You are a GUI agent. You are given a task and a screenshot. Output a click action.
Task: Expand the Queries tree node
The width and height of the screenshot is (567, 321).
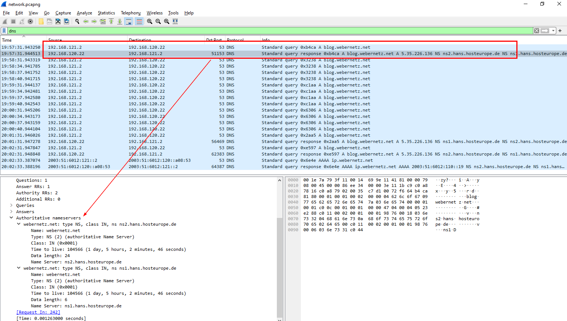point(11,205)
